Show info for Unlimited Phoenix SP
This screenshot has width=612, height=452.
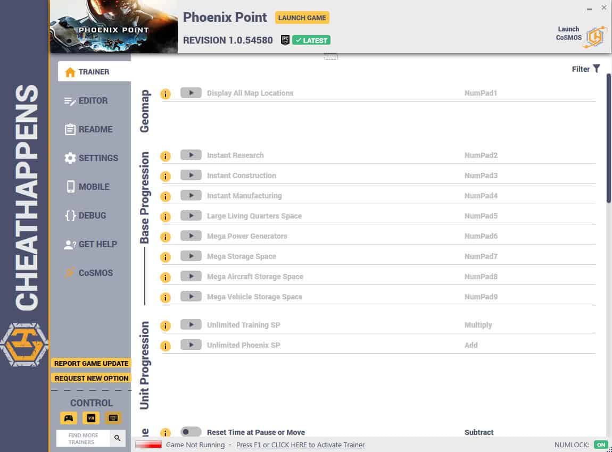166,346
